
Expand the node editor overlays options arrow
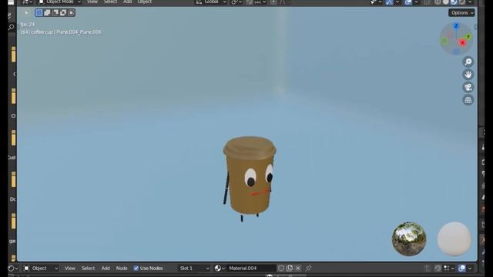[x=470, y=269]
